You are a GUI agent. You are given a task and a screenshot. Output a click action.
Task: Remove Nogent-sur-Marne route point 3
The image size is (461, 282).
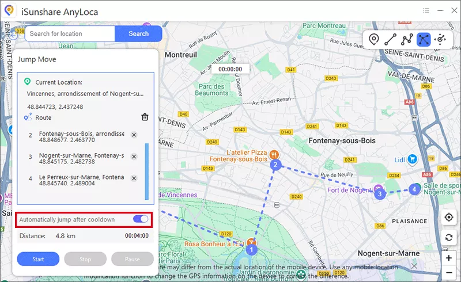(134, 157)
